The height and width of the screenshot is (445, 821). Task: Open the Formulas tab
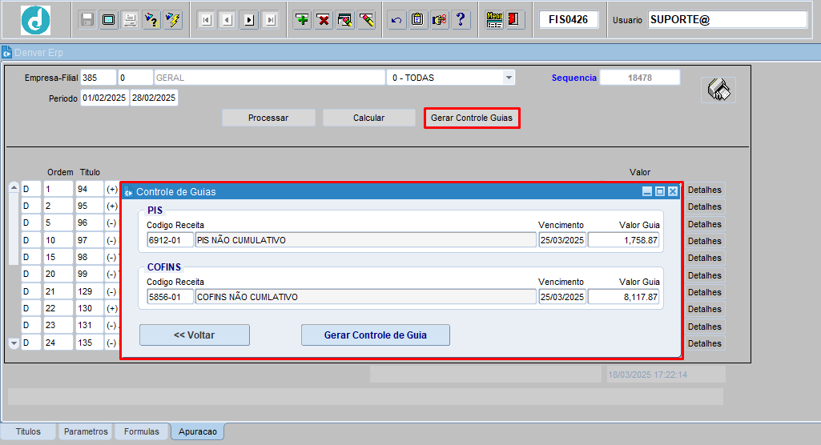click(141, 431)
